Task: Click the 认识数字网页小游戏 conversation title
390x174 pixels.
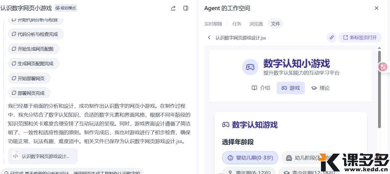Action: [x=26, y=8]
